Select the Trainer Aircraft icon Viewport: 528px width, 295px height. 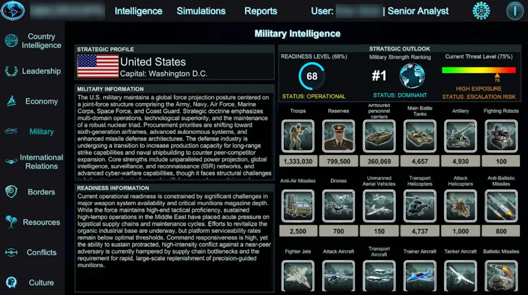pos(420,276)
